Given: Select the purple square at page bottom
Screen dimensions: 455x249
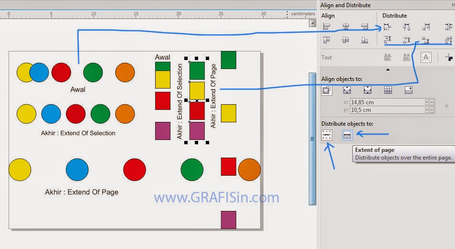Looking at the screenshot, I should coord(228,220).
